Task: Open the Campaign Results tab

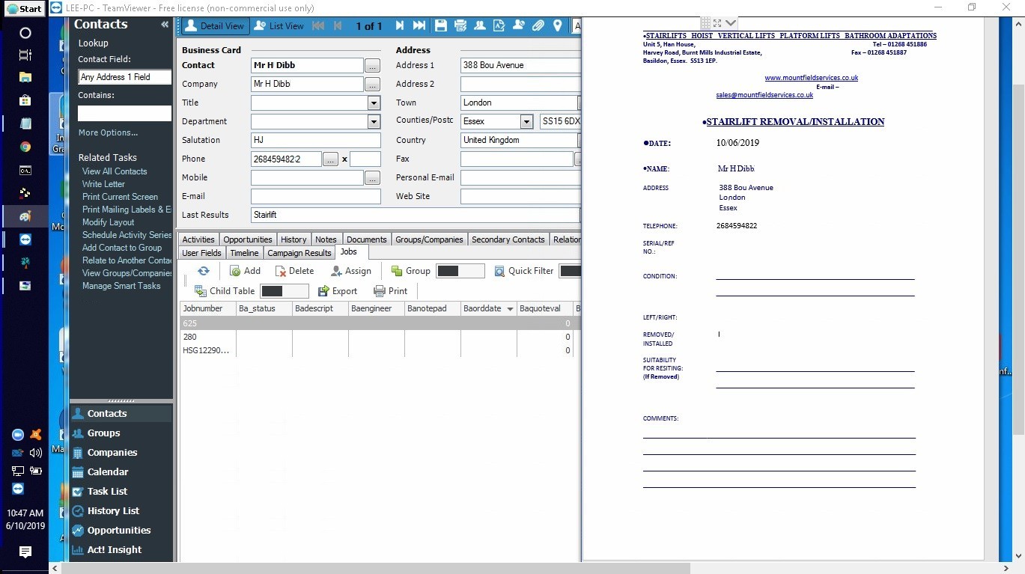Action: tap(299, 253)
